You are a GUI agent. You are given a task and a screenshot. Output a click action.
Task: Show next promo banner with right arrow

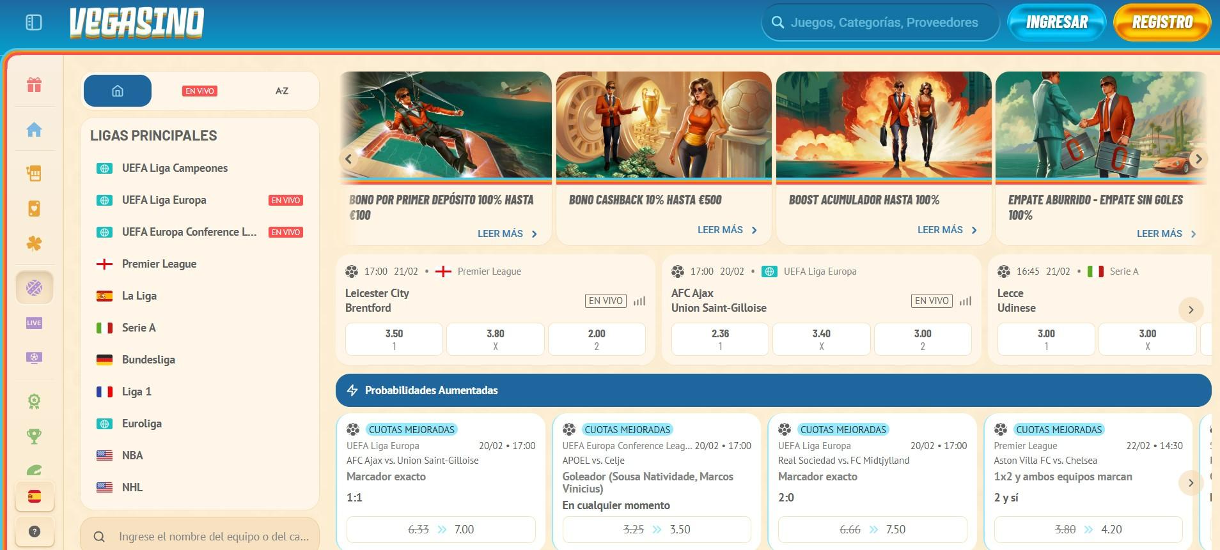click(x=1199, y=159)
